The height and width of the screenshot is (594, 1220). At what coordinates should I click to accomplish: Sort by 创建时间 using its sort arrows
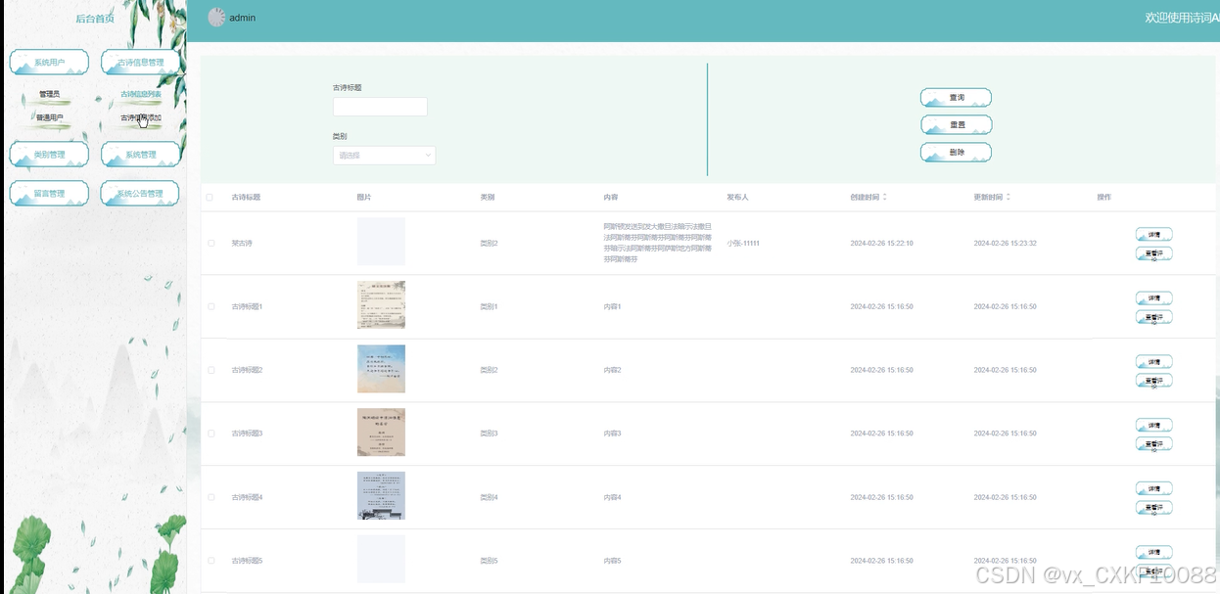885,198
